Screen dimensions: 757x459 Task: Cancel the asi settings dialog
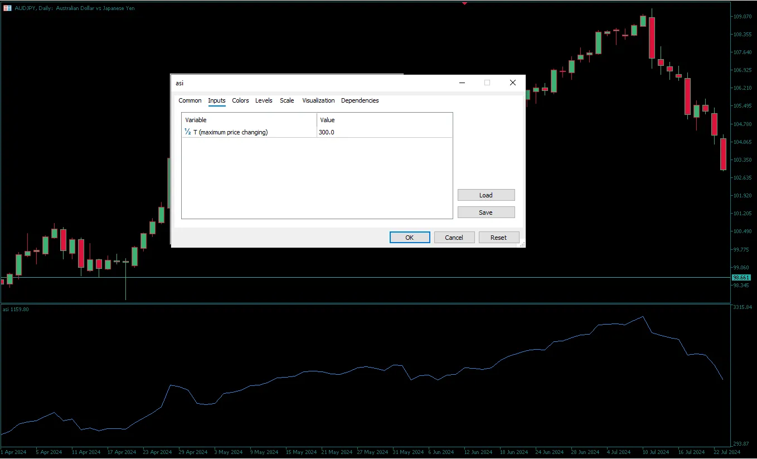pos(454,237)
